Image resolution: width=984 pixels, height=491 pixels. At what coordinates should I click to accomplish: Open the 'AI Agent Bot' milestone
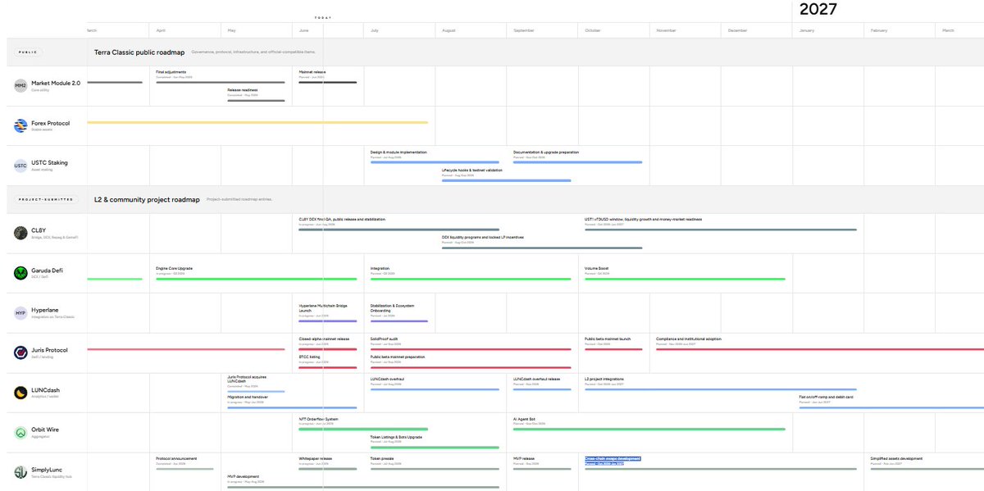point(524,419)
